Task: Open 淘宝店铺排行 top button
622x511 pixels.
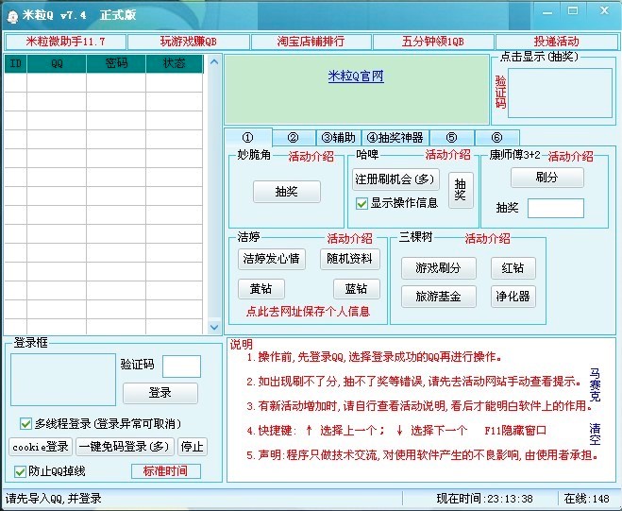Action: pos(311,42)
